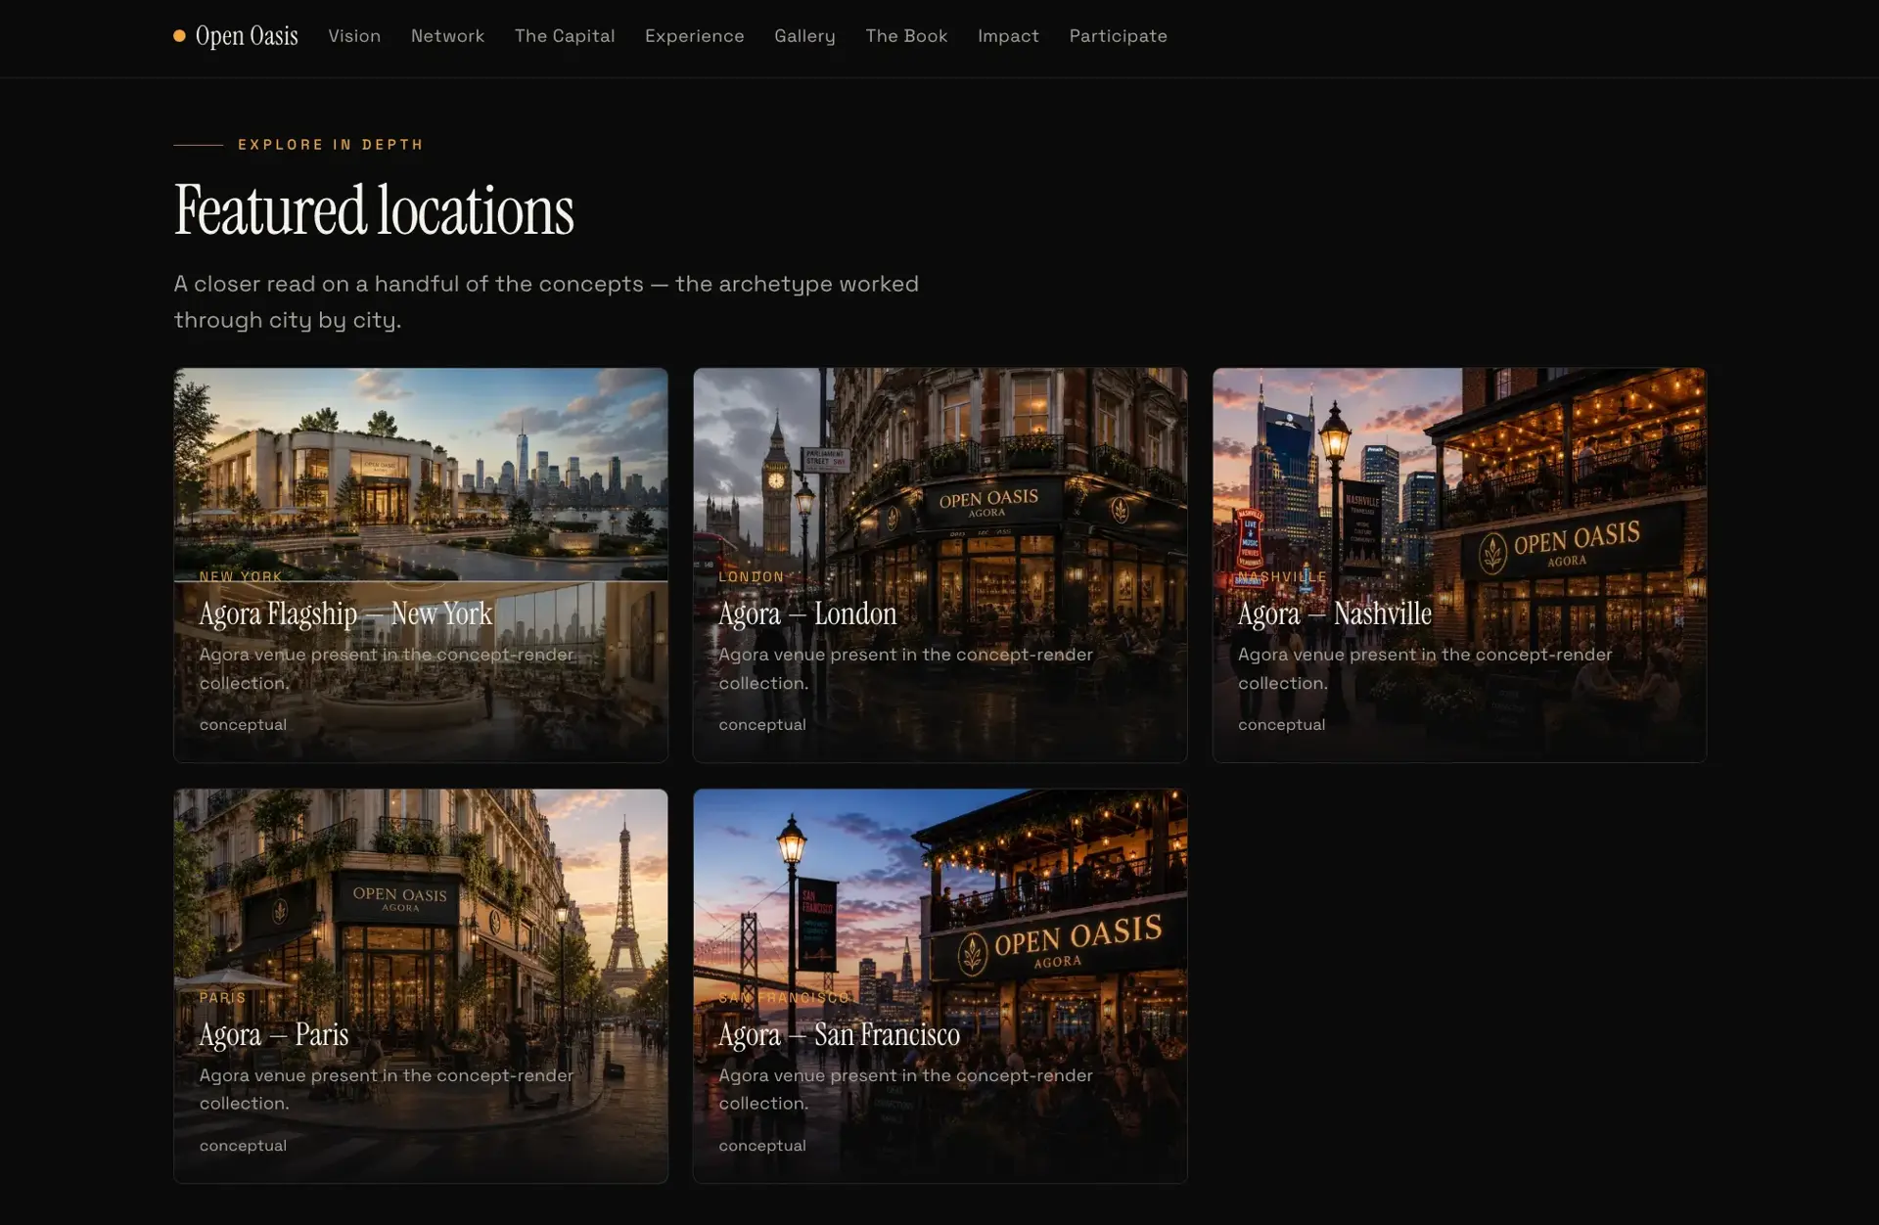Click the description text on the London card
This screenshot has height=1225, width=1879.
click(x=905, y=668)
